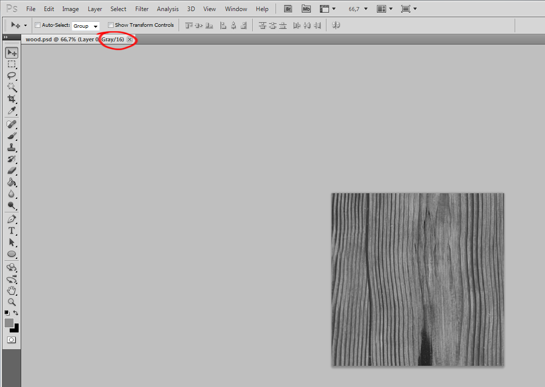Click the wood texture canvas image

point(417,280)
